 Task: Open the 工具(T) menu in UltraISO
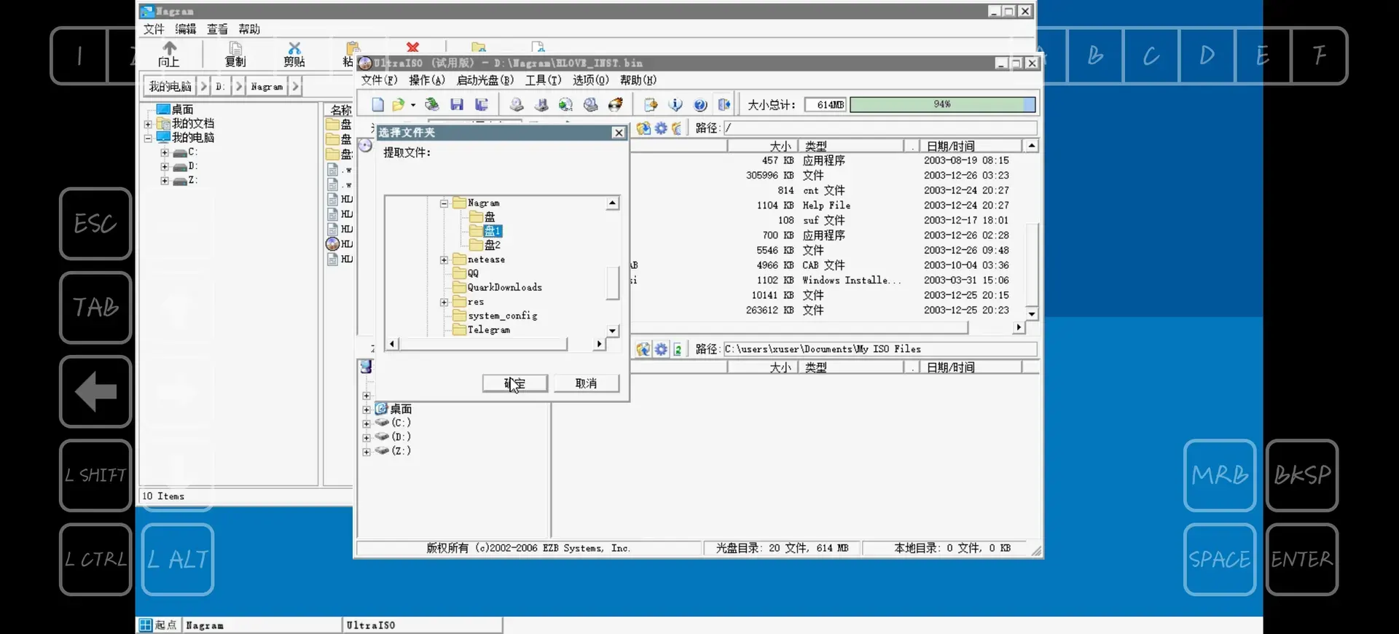pos(544,80)
